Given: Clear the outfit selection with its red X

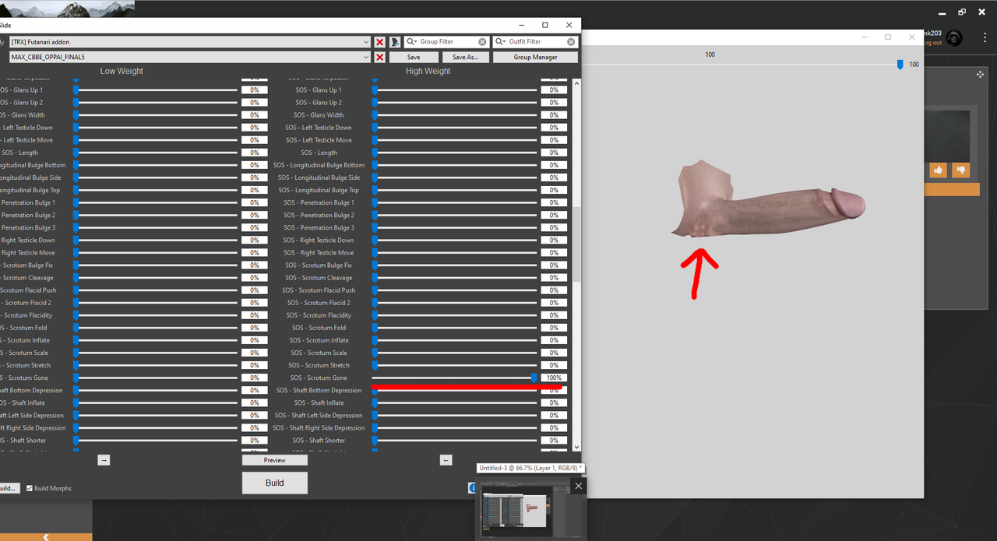Looking at the screenshot, I should pos(379,42).
